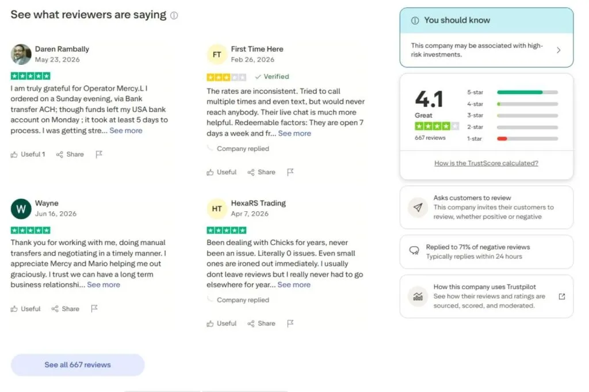Click Daren Rambally's reviewer name

(62, 49)
